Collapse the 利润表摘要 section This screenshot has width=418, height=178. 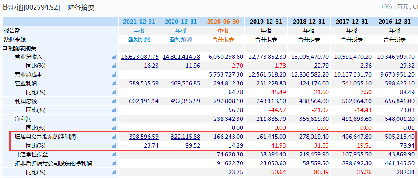pyautogui.click(x=5, y=48)
